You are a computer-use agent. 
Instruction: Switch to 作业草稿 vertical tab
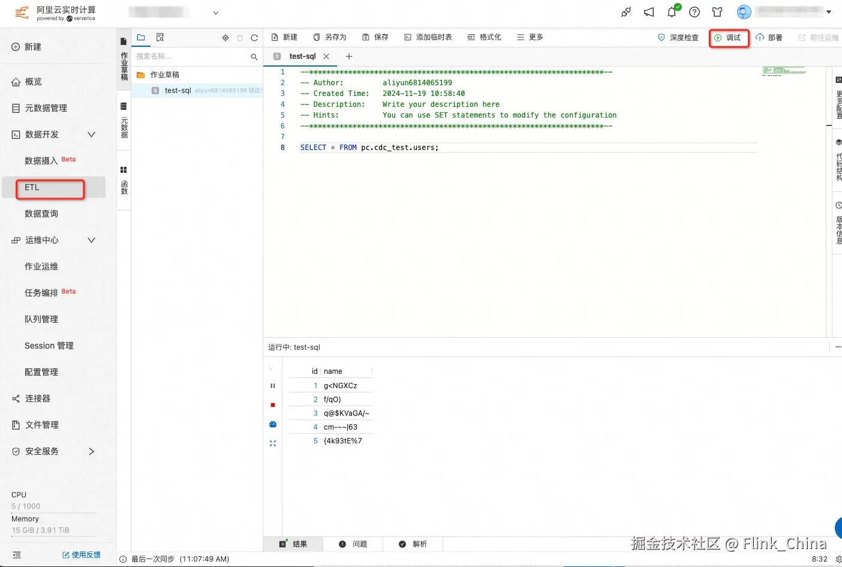pos(124,59)
